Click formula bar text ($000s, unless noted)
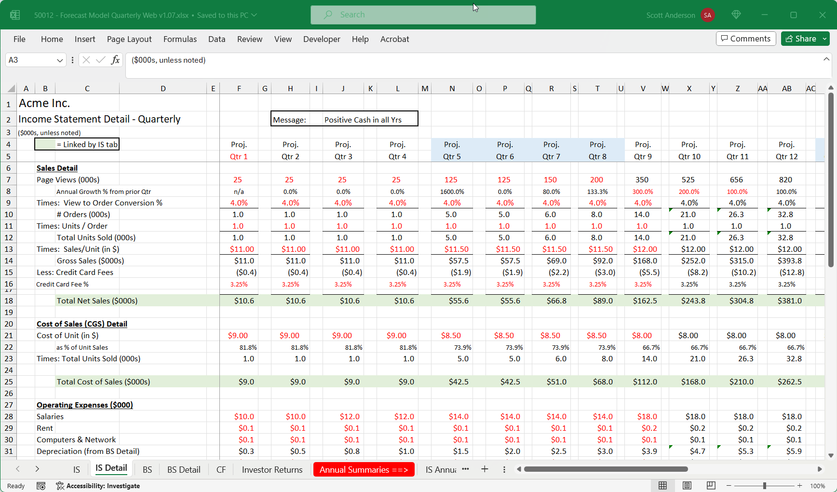The height and width of the screenshot is (492, 837). (169, 60)
